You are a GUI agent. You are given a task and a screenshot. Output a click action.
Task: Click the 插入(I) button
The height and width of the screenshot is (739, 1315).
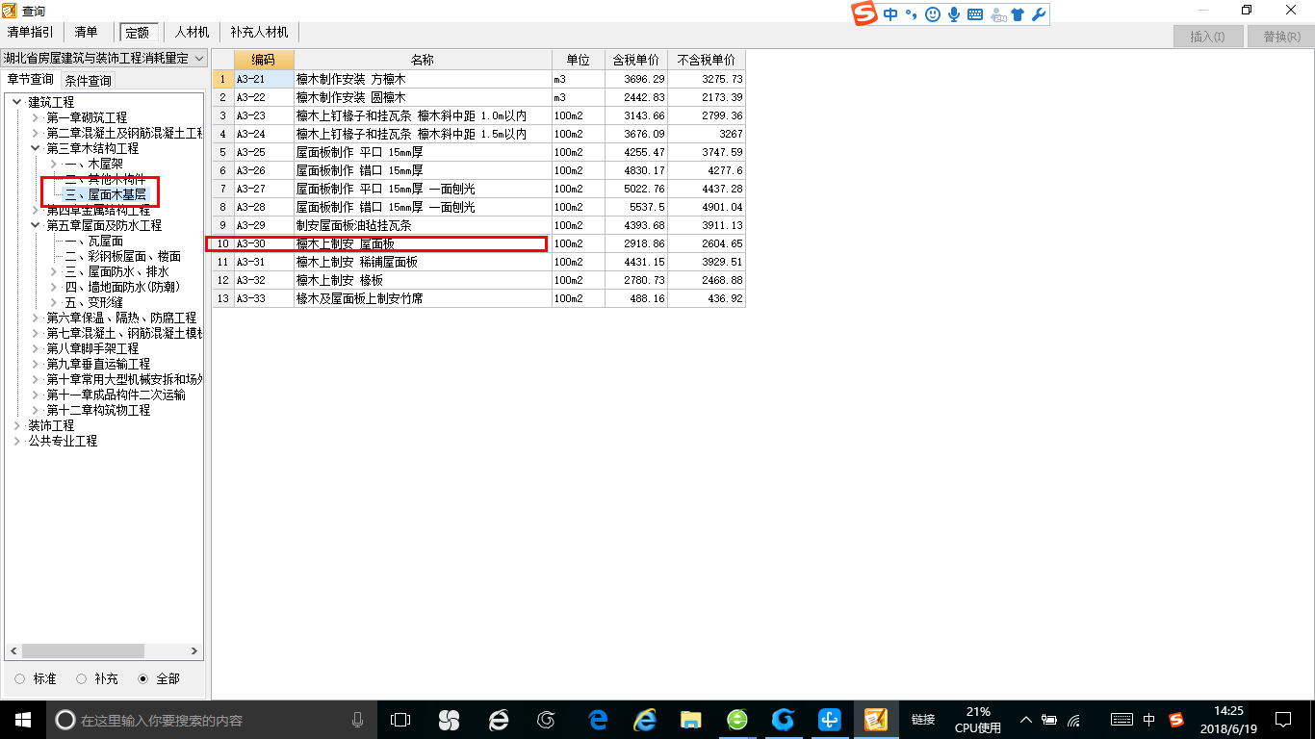tap(1207, 37)
